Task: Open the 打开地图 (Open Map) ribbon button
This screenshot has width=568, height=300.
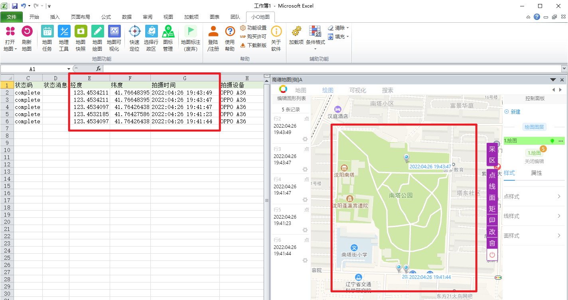Action: click(x=10, y=39)
